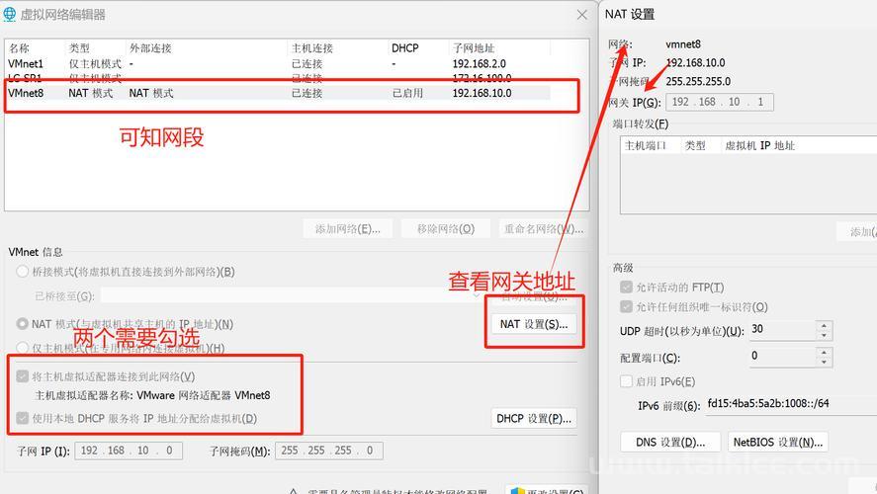Select the NAT 模式 radio button

23,323
